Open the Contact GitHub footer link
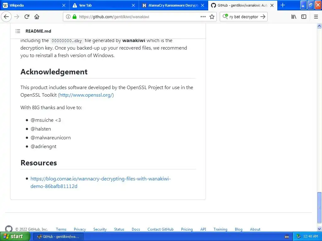Image resolution: width=322 pixels, height=241 pixels. pyautogui.click(x=160, y=229)
